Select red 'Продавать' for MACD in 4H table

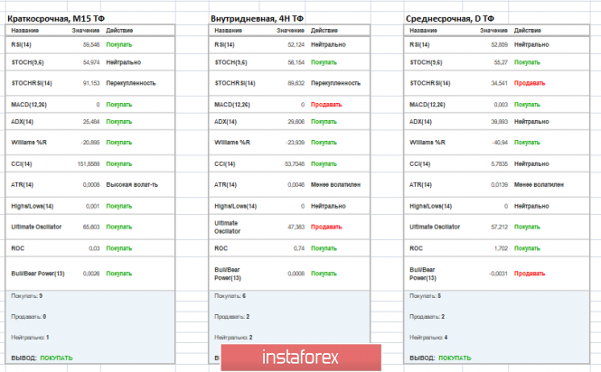tap(326, 104)
